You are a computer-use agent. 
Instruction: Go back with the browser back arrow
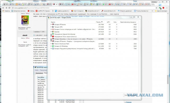point(3,8)
